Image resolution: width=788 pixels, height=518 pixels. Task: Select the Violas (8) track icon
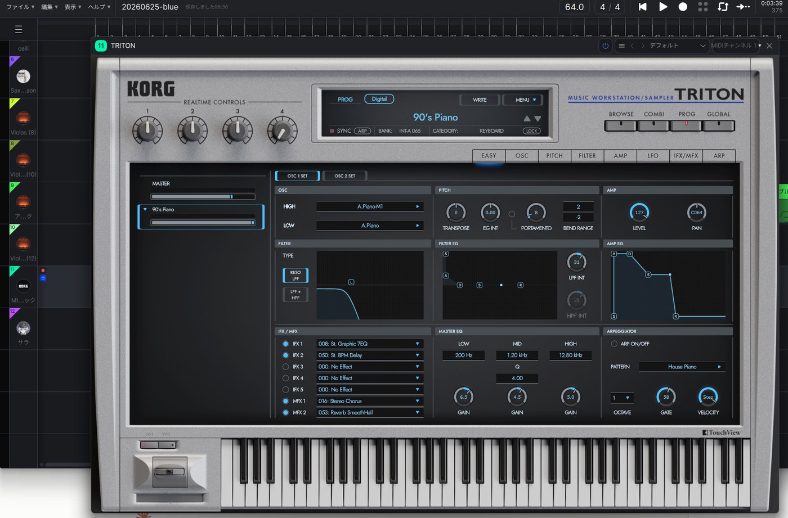point(23,118)
